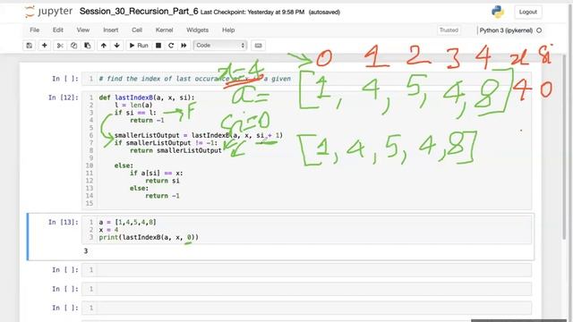The width and height of the screenshot is (573, 322).
Task: Click the kernel idle circle indicator
Action: click(x=539, y=30)
